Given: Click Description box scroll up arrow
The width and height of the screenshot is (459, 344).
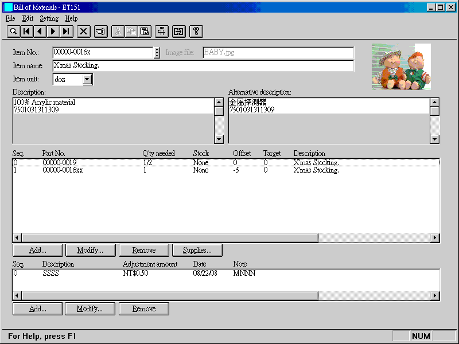Looking at the screenshot, I should [219, 103].
